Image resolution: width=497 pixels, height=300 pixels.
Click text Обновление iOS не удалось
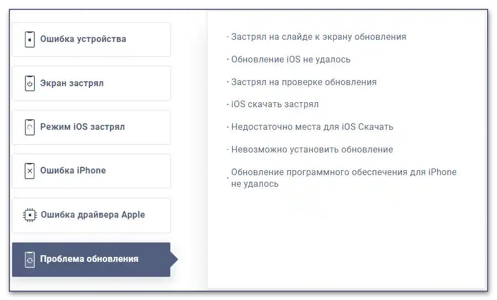[x=291, y=60]
